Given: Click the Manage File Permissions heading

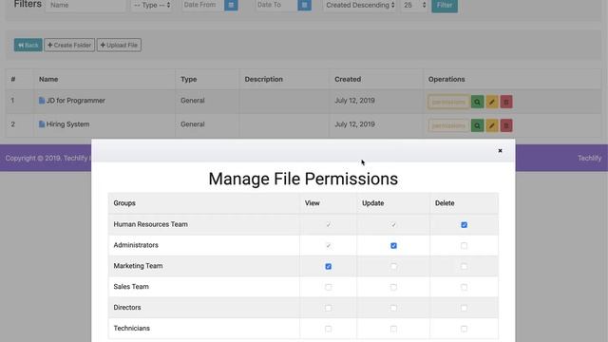Looking at the screenshot, I should [x=303, y=179].
